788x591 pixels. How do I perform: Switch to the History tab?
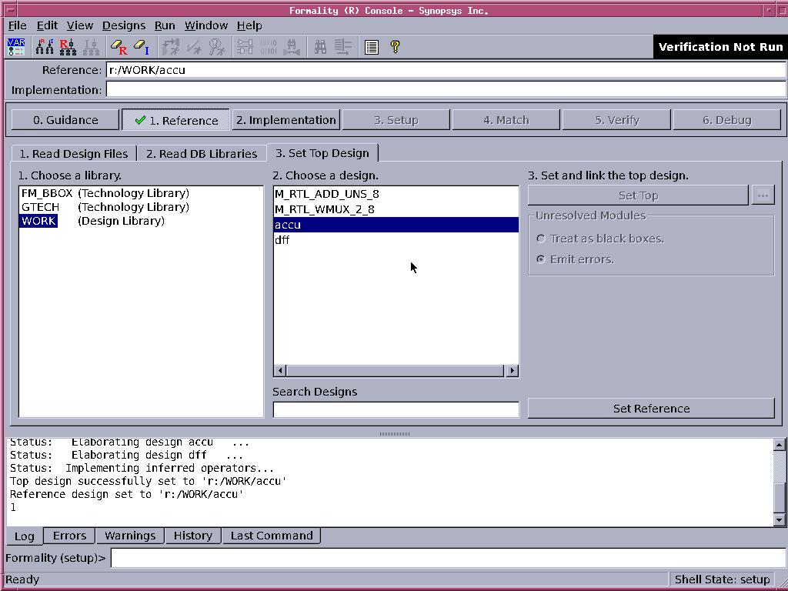(193, 536)
